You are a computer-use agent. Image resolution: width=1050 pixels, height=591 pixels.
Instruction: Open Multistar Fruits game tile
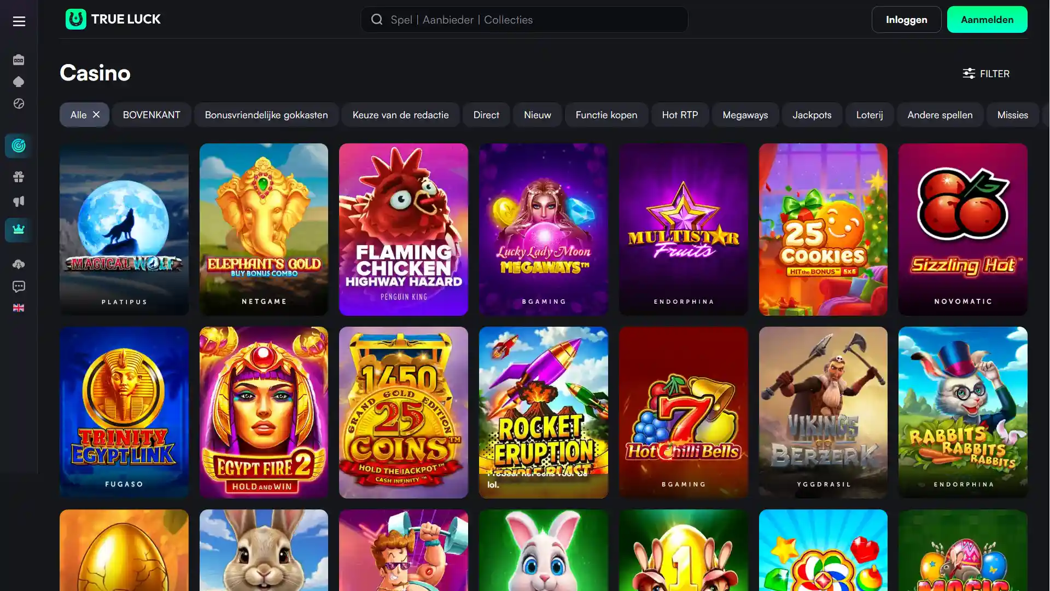[x=684, y=229]
